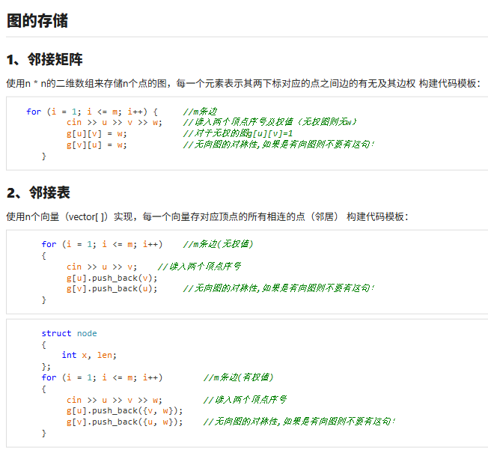This screenshot has width=488, height=462.
Task: Click the heading 2、邻接表
Action: pos(38,192)
